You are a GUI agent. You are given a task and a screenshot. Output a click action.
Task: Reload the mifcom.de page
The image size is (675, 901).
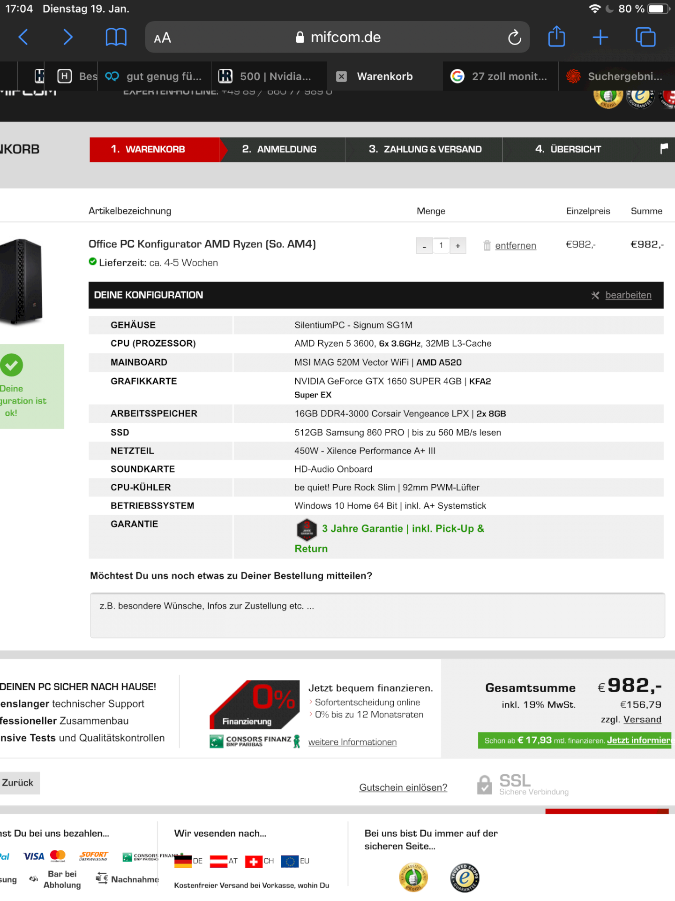coord(514,37)
